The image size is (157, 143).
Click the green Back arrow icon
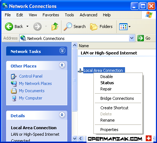[9, 26]
